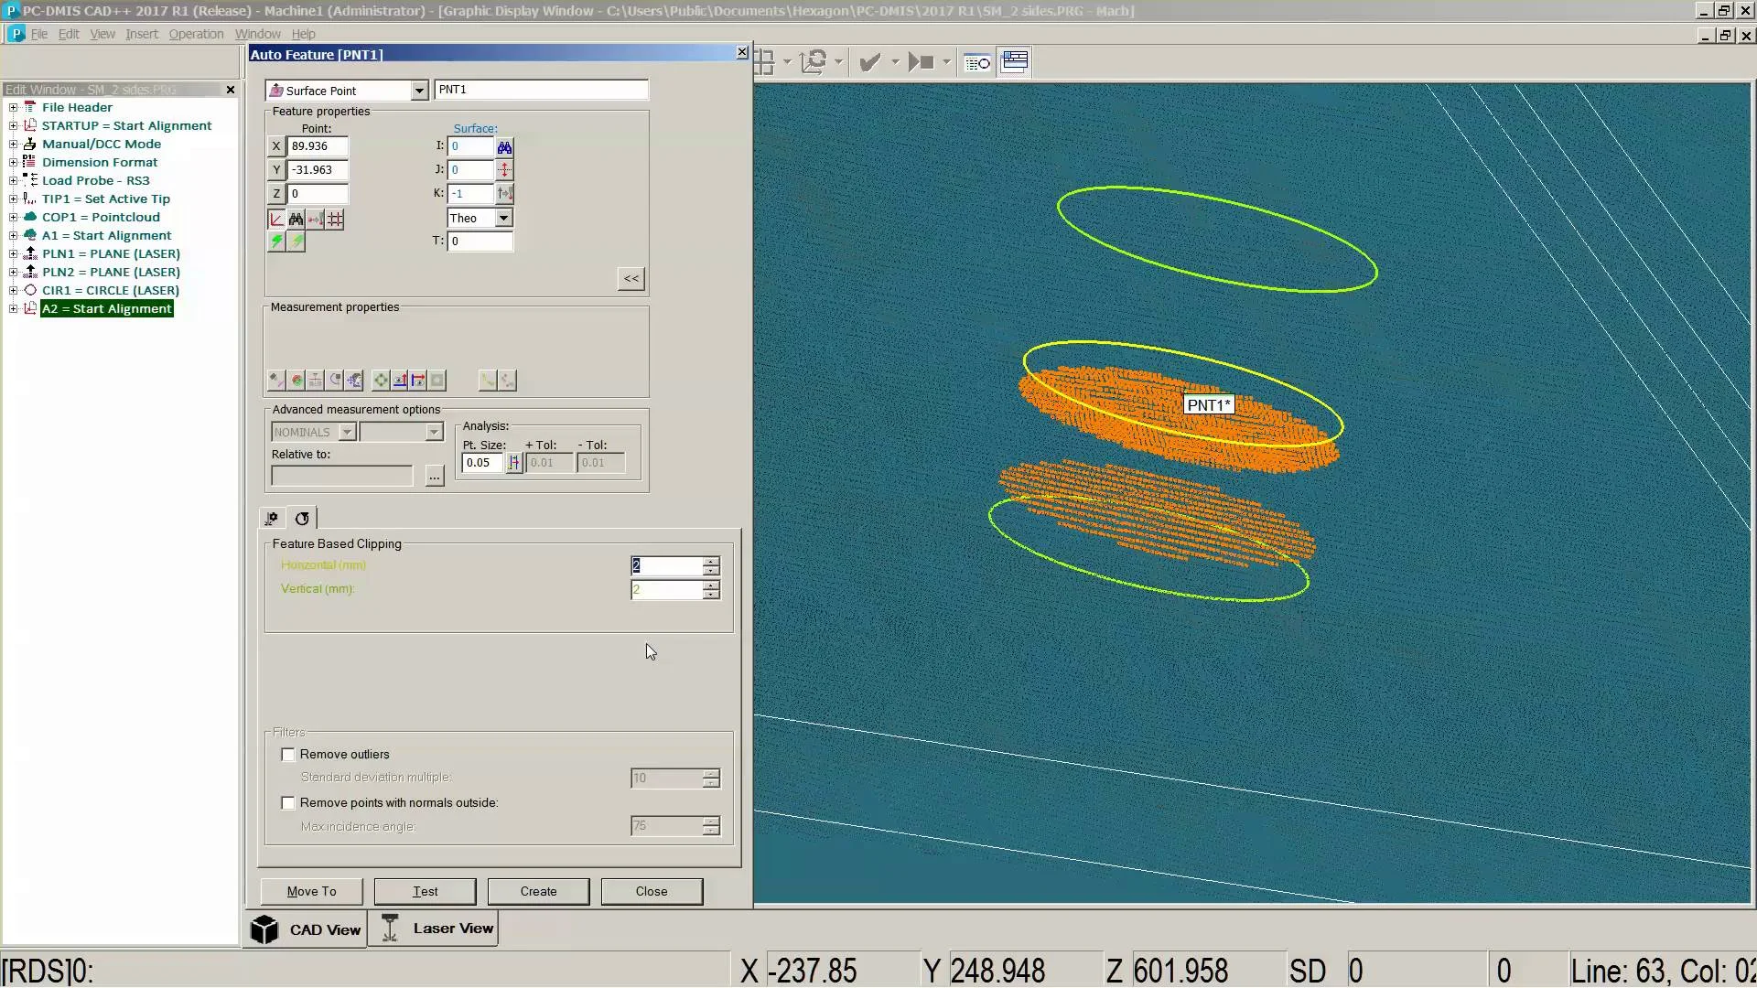Click the circular target icon in Measurement properties
The image size is (1757, 988).
381,381
